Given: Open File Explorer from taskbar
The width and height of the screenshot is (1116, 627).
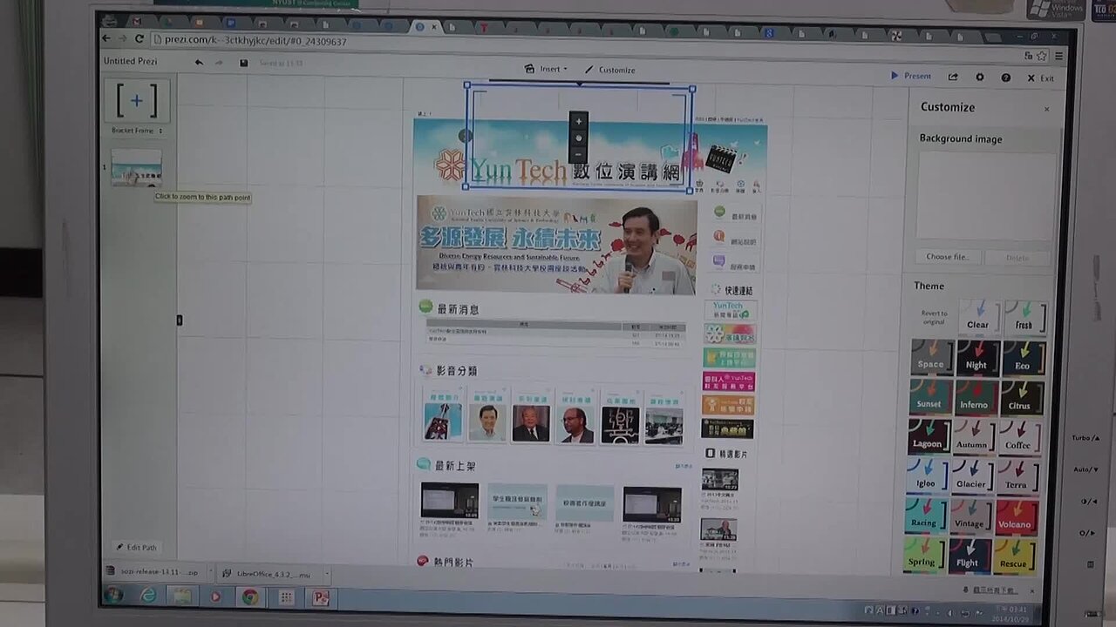Looking at the screenshot, I should [x=181, y=597].
